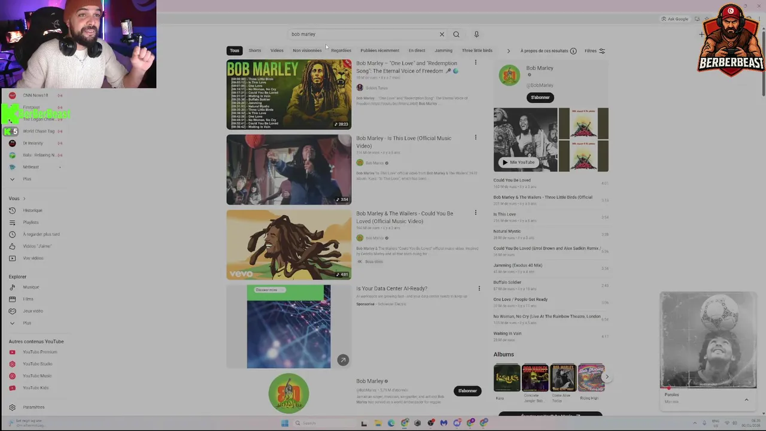This screenshot has height=431, width=766.
Task: Open Paramètres settings in the sidebar
Action: [x=34, y=407]
